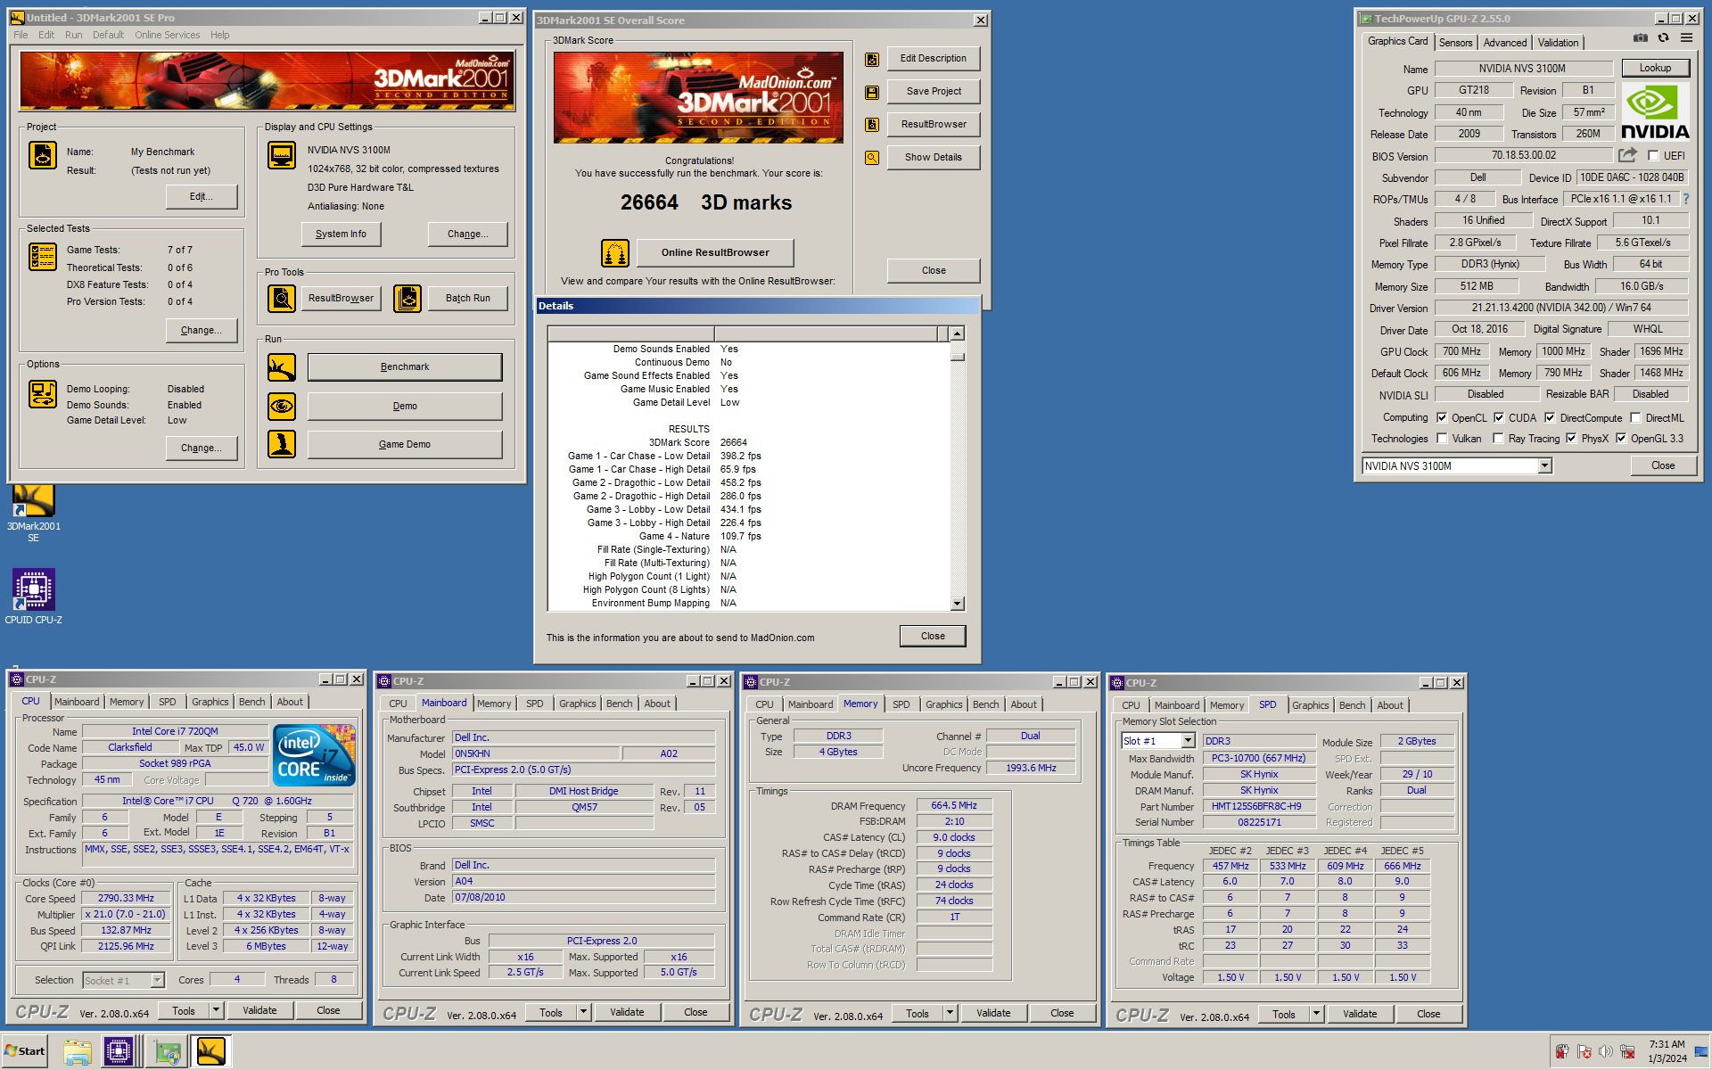
Task: Click the GPU-Z refresh icon
Action: pos(1663,37)
